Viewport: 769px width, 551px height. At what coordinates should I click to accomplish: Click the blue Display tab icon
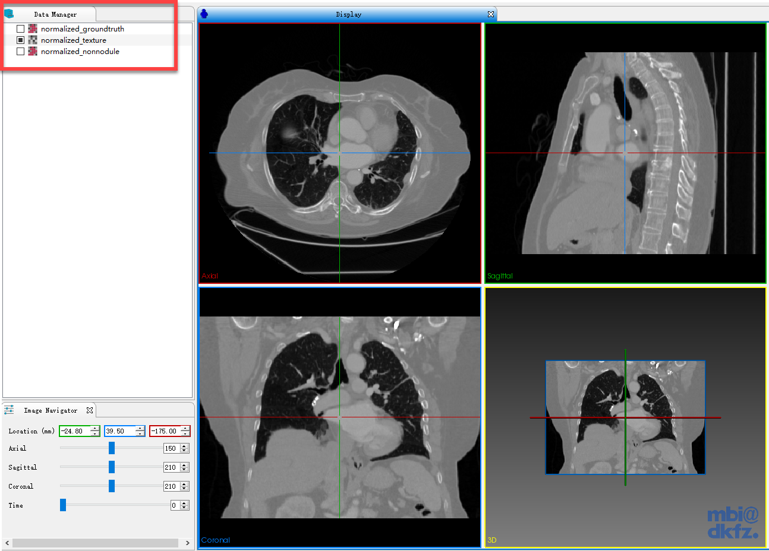coord(204,14)
